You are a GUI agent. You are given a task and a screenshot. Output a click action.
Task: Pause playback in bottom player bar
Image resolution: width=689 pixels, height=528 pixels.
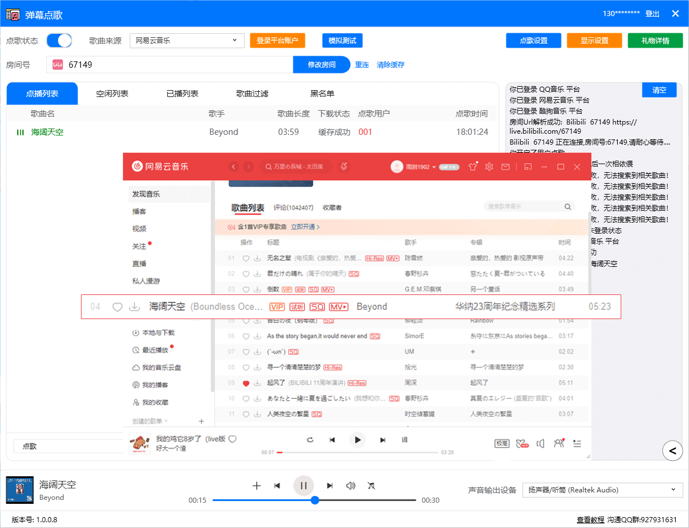click(x=304, y=486)
